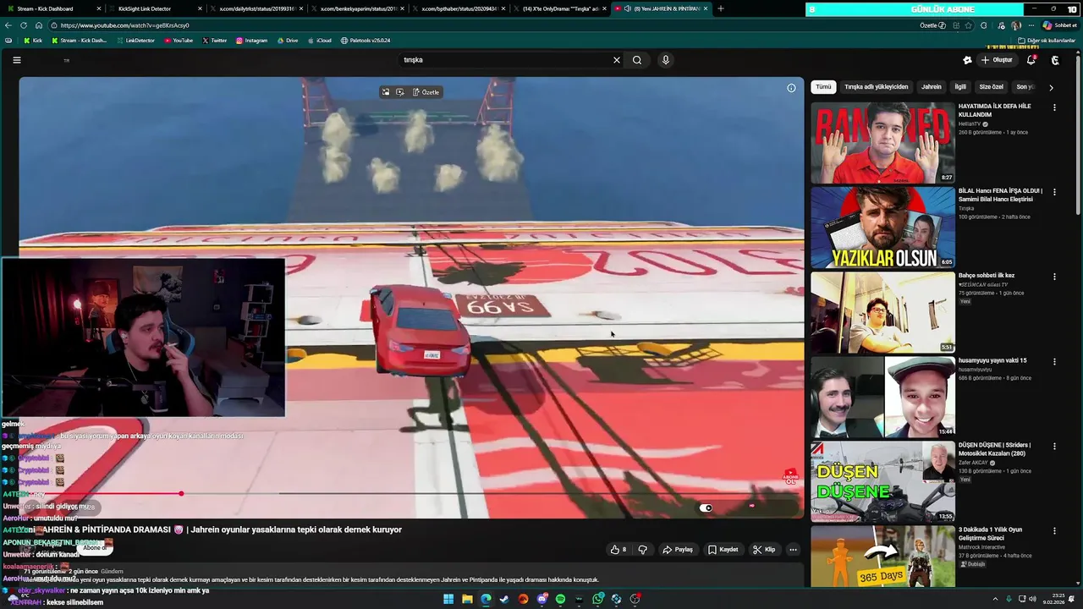
Task: Open the Kick bookmark
Action: pos(33,41)
